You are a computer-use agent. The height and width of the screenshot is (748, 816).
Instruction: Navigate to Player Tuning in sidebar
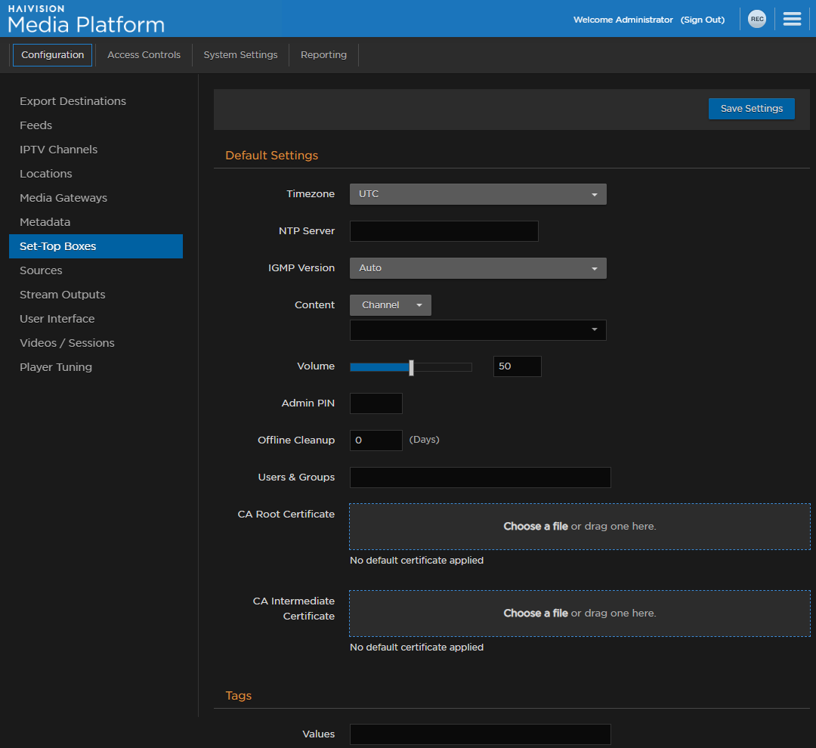pyautogui.click(x=56, y=367)
